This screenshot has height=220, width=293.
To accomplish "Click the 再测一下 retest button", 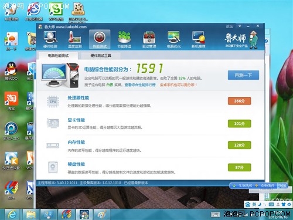I will tap(243, 75).
